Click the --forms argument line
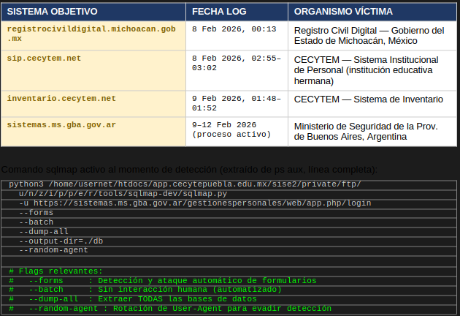This screenshot has height=316, width=460. pos(229,213)
